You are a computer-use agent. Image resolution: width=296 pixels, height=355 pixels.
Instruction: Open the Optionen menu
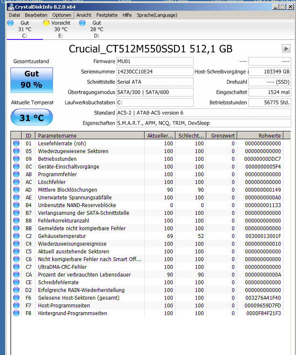(62, 15)
